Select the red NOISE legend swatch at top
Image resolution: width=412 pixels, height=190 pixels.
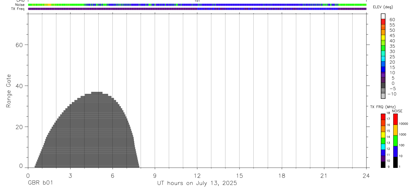click(395, 119)
